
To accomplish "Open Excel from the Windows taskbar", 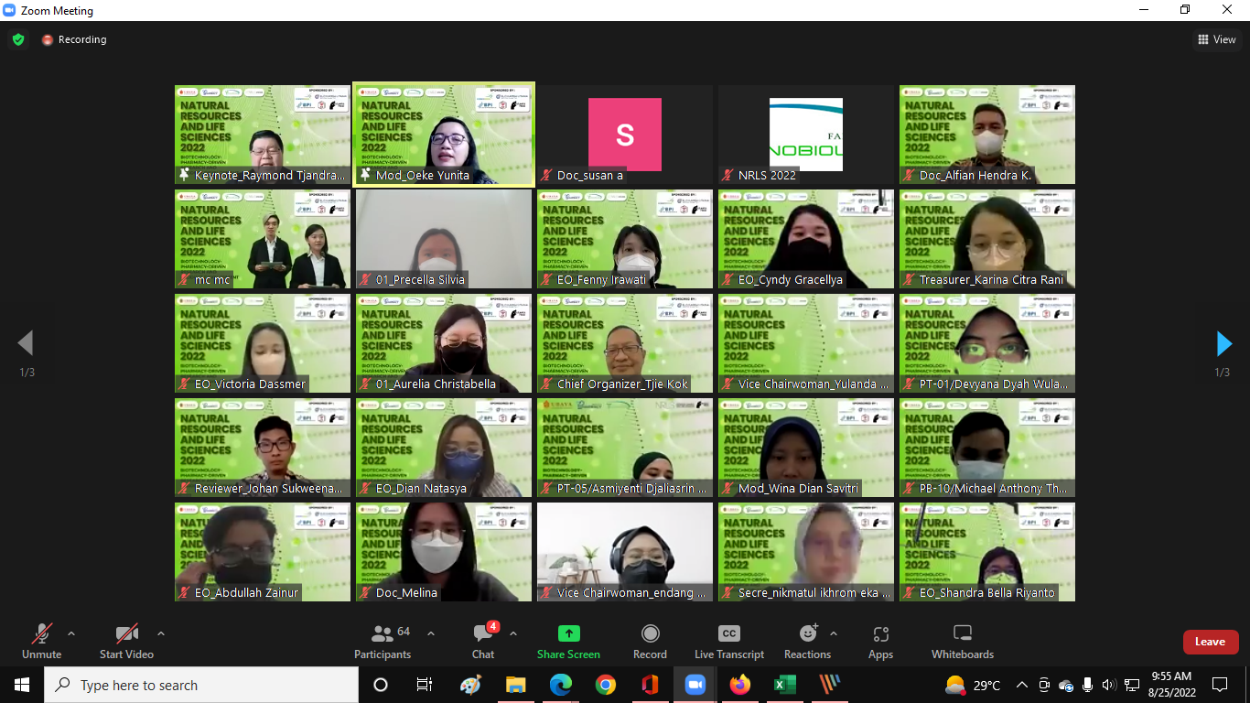I will click(x=784, y=685).
